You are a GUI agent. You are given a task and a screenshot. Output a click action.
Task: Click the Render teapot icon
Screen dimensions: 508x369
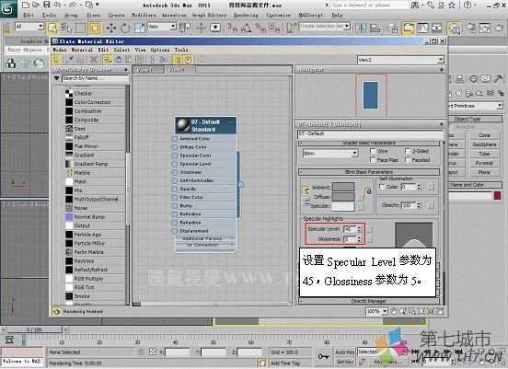[x=499, y=29]
